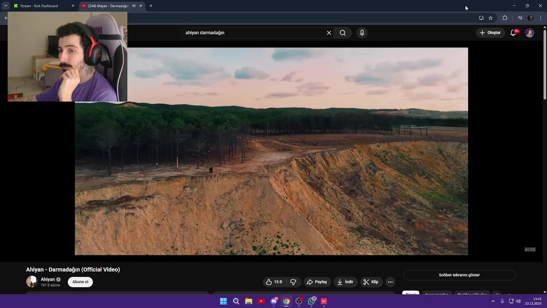Like the video with thumbs up

(274, 282)
